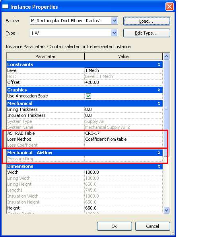The image size is (204, 237).
Task: Click the Width parameter label
Action: (x=13, y=172)
